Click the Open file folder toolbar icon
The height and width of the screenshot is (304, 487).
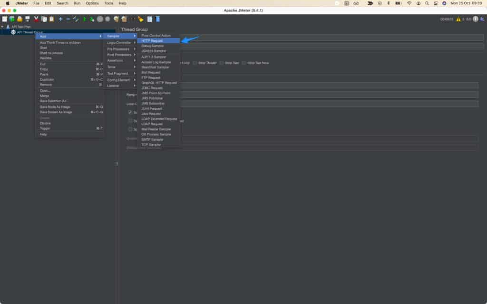pos(20,19)
